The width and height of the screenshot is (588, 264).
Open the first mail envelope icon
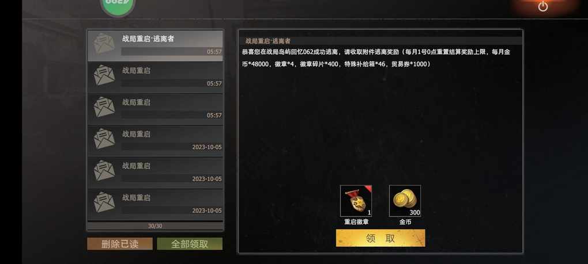coord(104,43)
